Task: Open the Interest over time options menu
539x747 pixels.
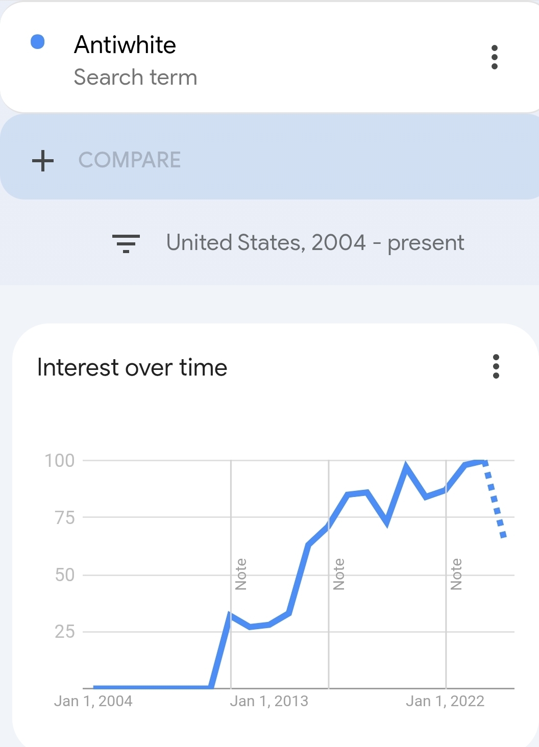Action: click(496, 366)
